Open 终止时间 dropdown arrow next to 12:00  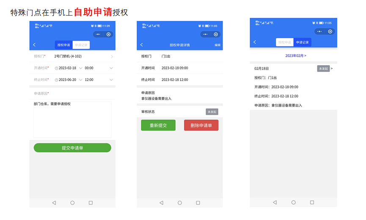coord(111,80)
